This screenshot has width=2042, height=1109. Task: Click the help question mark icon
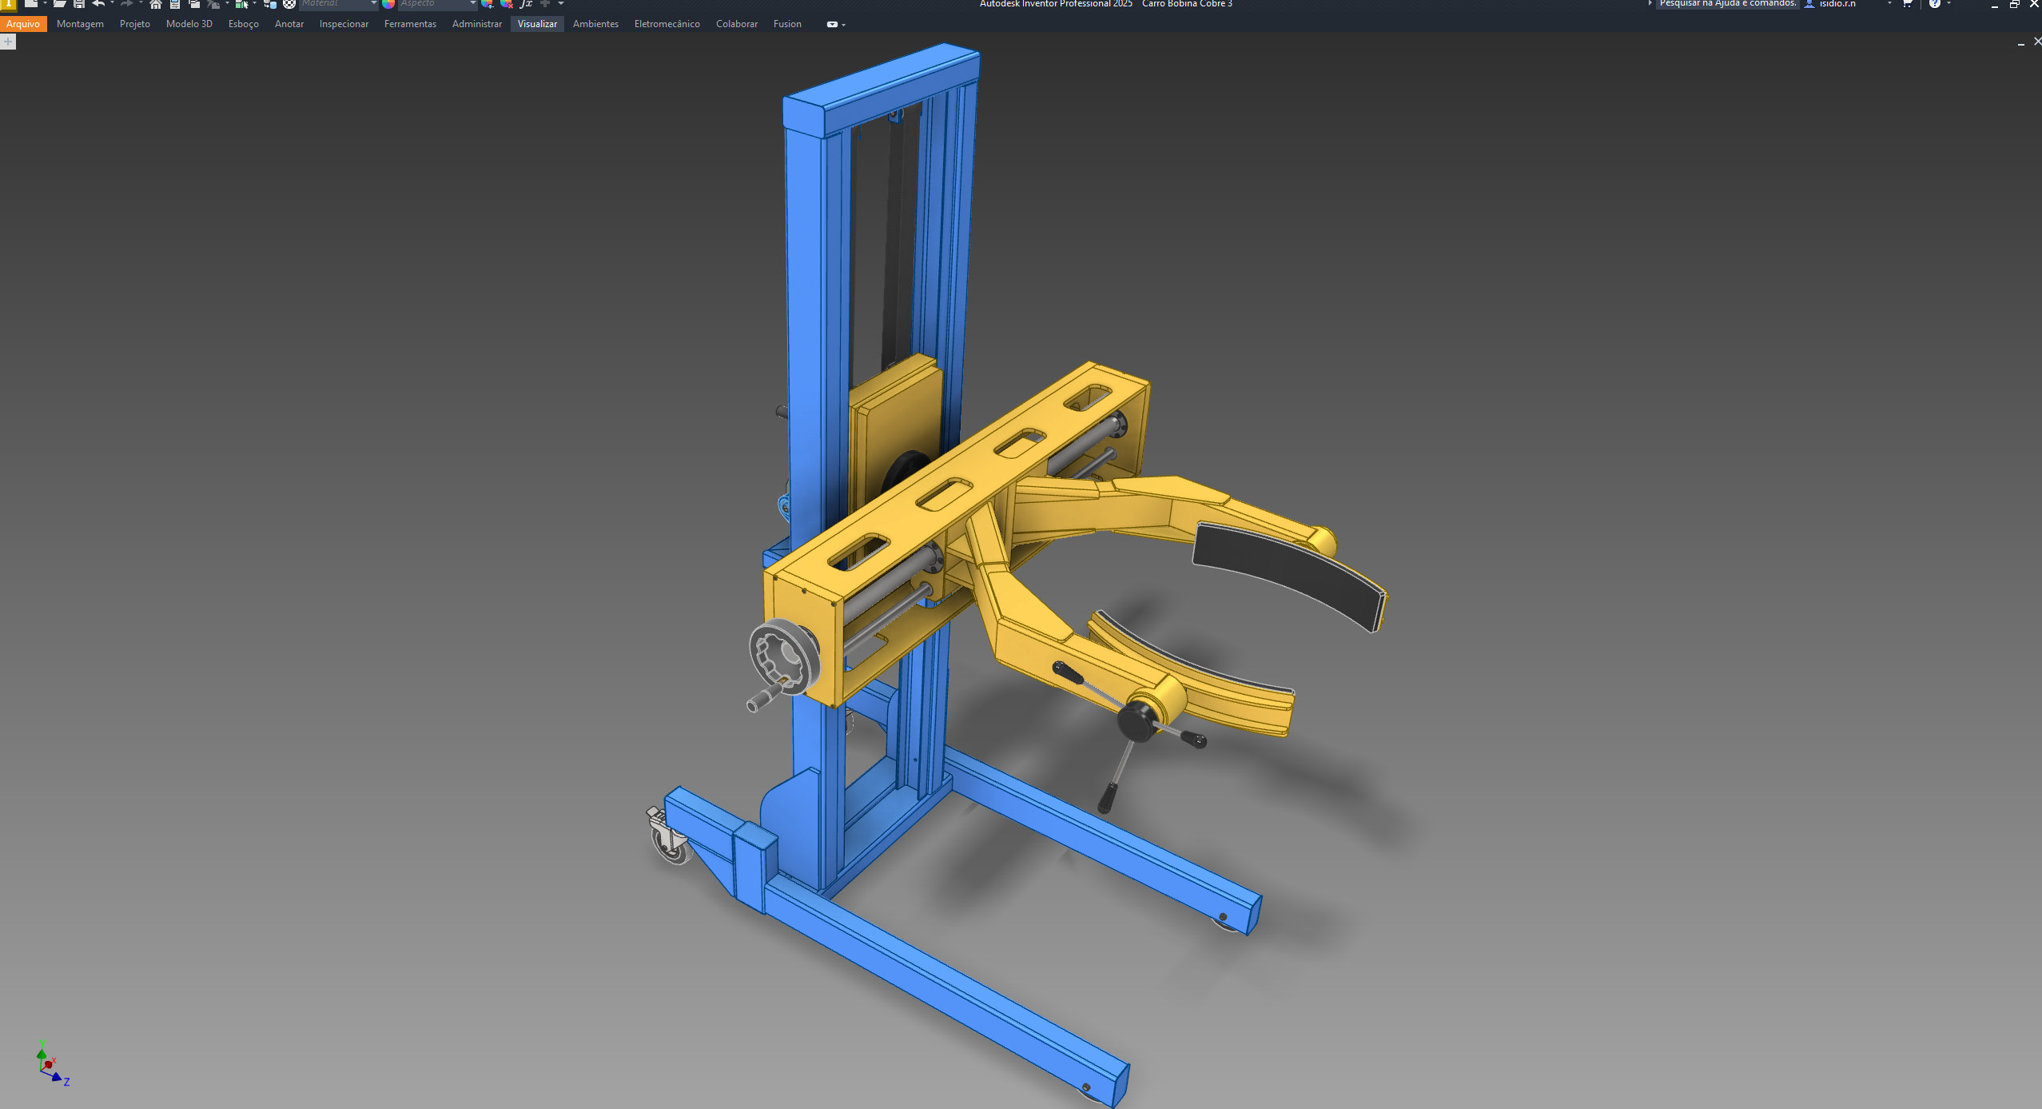(1935, 4)
